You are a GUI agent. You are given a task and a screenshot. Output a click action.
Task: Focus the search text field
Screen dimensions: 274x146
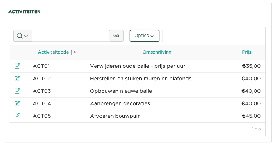(x=71, y=36)
